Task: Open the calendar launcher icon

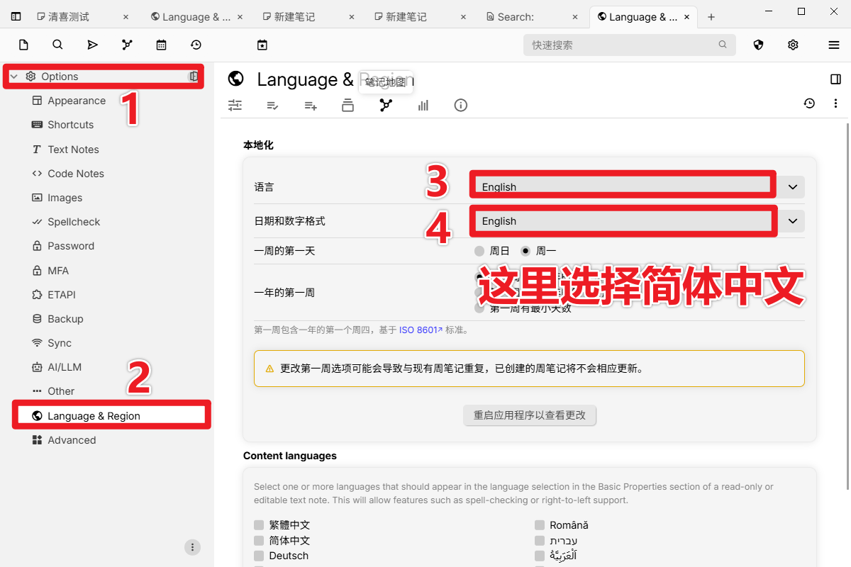Action: [x=161, y=44]
